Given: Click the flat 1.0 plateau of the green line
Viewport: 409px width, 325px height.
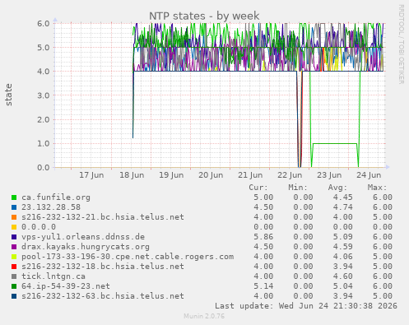Looking at the screenshot, I should click(335, 143).
